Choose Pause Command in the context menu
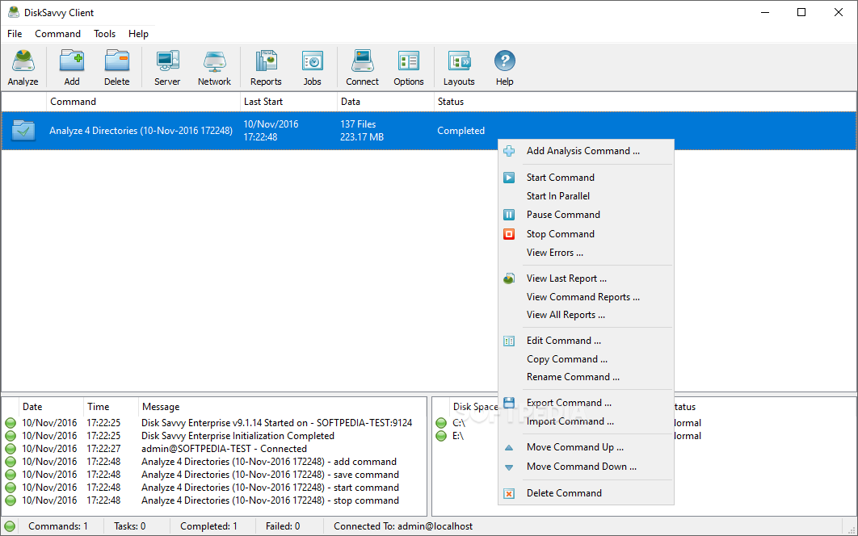Image resolution: width=858 pixels, height=536 pixels. (586, 215)
